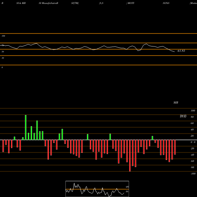Click the MR axis label -100
197x197 pixels.
point(193,174)
